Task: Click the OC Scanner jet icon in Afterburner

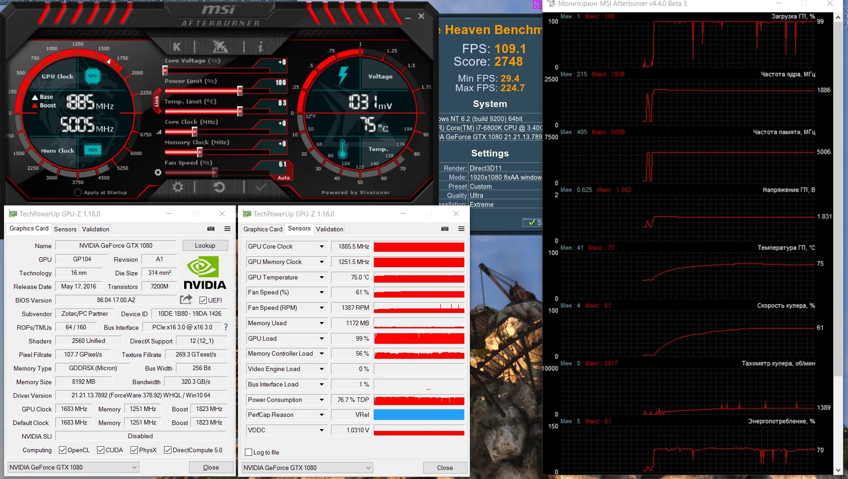Action: pos(220,46)
